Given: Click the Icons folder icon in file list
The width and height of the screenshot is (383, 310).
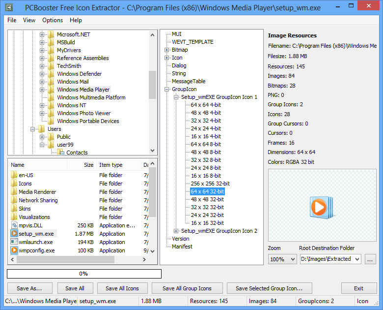Looking at the screenshot, I should point(14,184).
